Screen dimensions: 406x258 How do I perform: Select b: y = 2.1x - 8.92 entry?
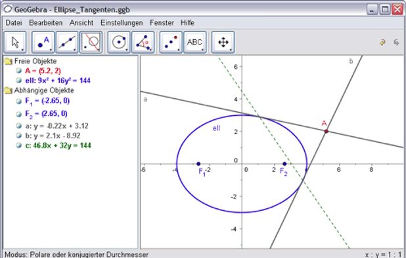coord(53,136)
